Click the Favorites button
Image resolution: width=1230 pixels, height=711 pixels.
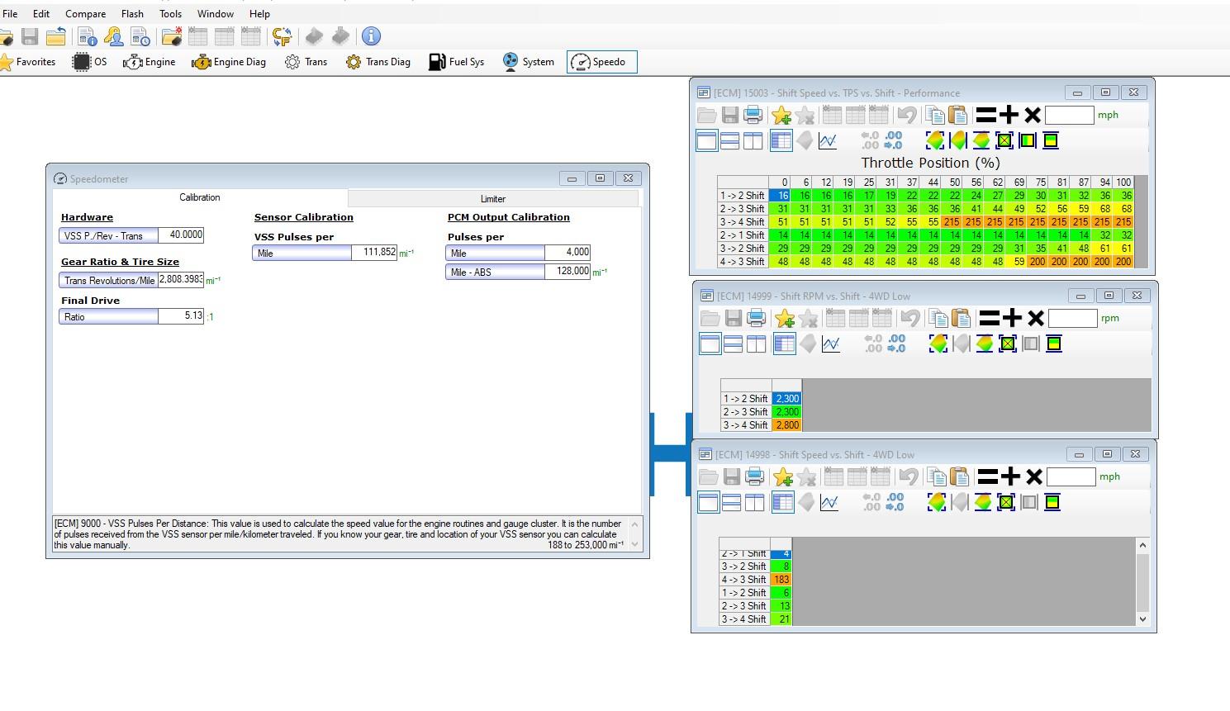[28, 62]
